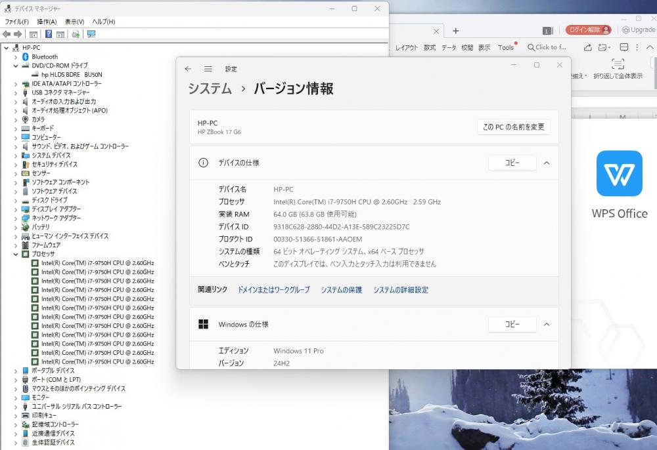Open the comments speech-bubble icon in WPS
Image resolution: width=657 pixels, height=450 pixels.
[x=624, y=47]
